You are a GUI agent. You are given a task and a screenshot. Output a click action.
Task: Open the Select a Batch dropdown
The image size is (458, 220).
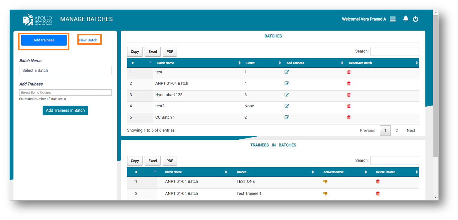coord(65,70)
